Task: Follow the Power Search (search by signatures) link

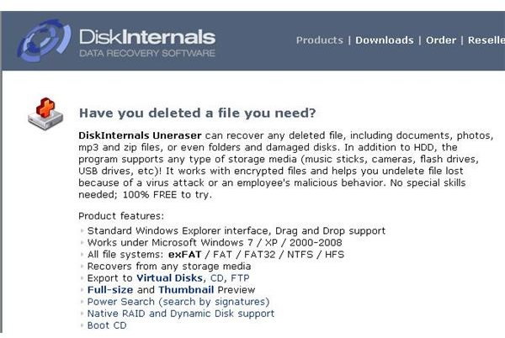Action: point(178,302)
